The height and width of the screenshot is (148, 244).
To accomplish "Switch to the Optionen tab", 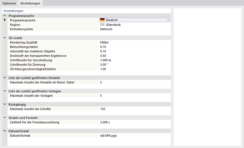I will click(x=9, y=3).
